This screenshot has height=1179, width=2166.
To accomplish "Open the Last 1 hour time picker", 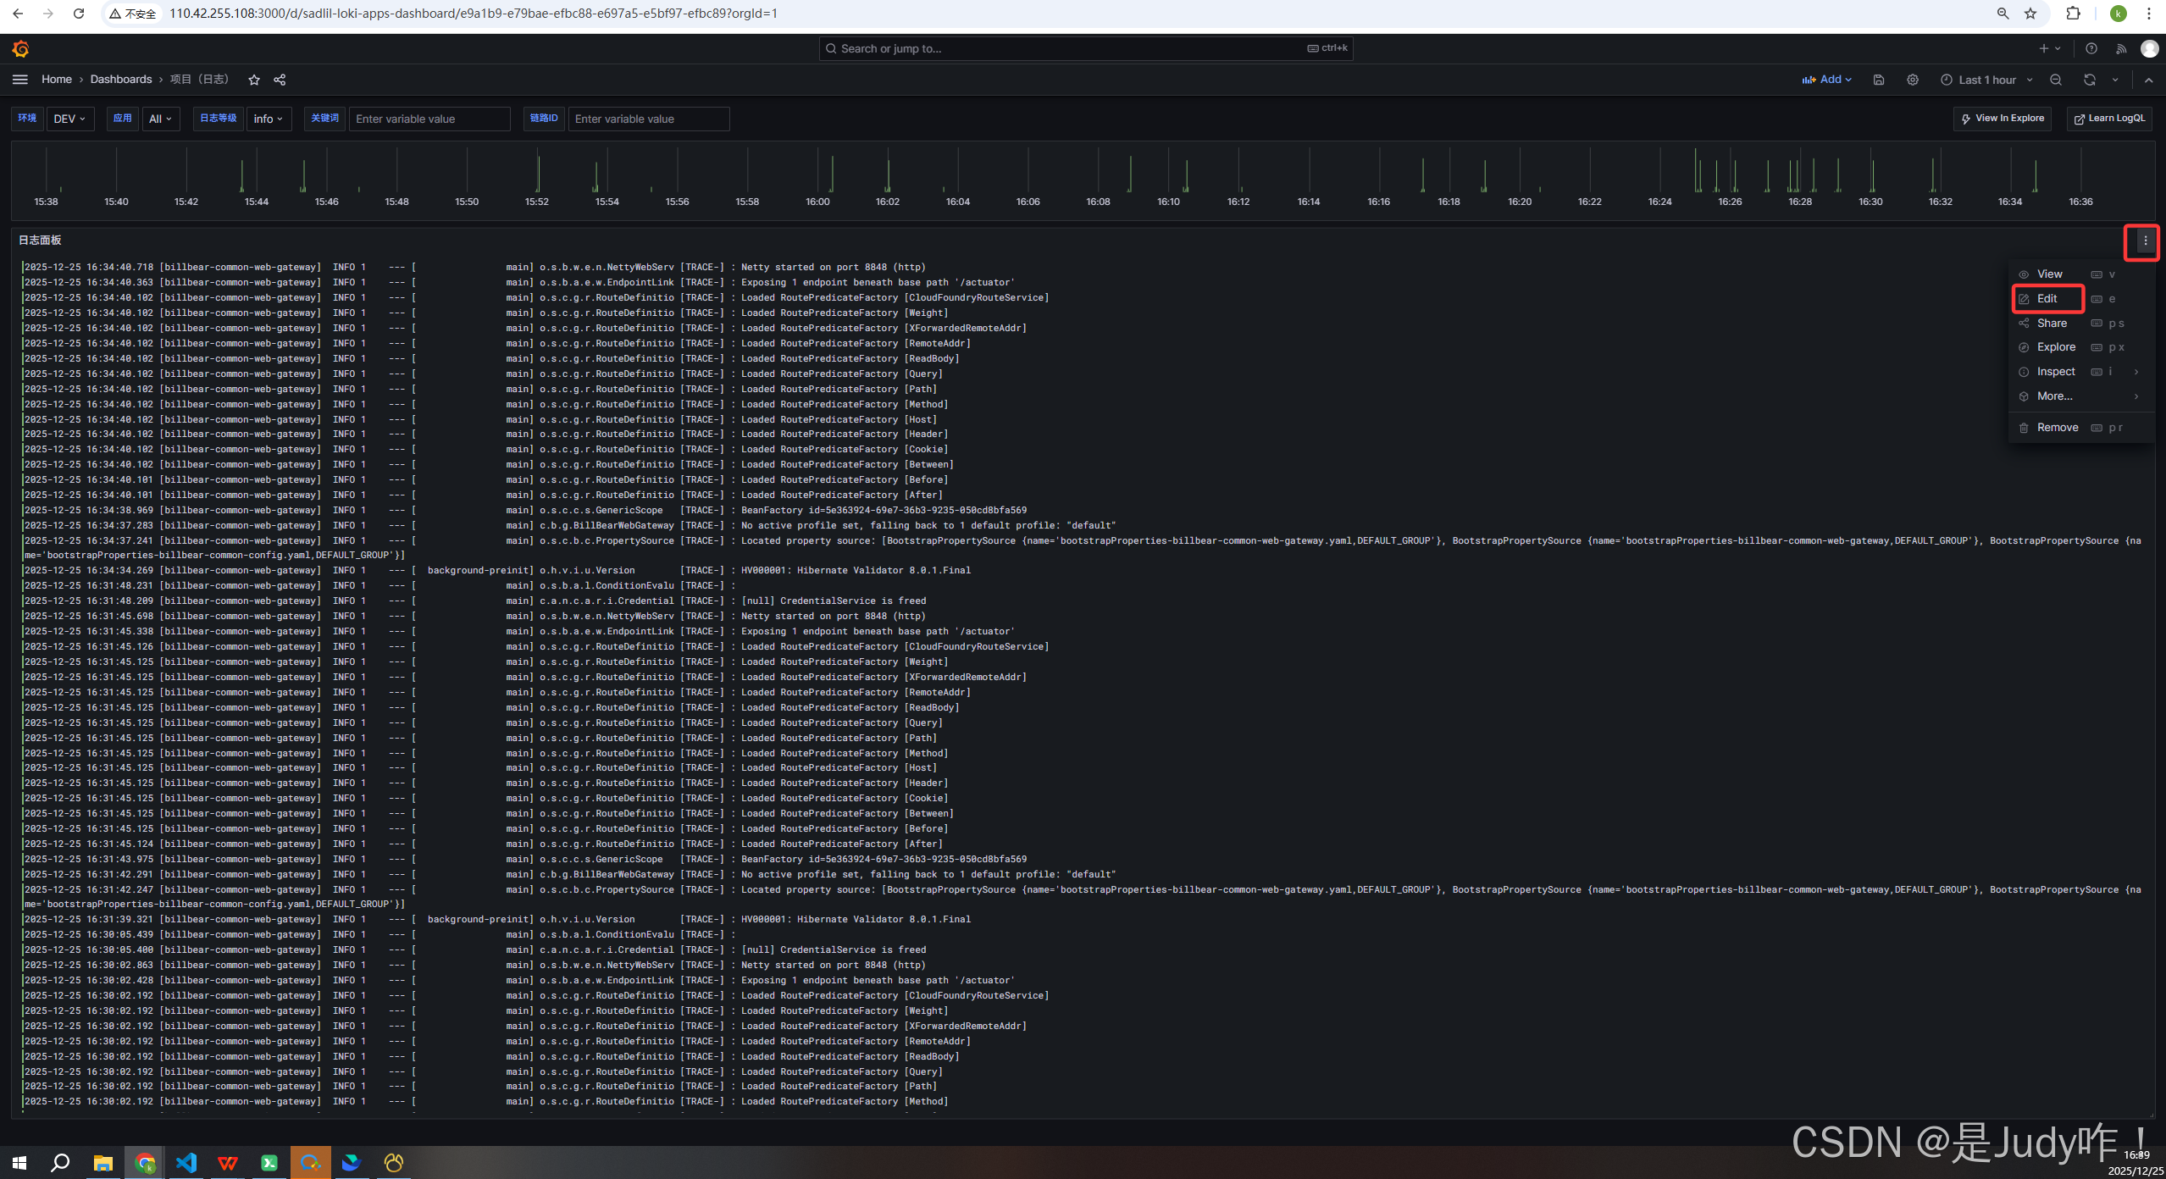I will pyautogui.click(x=1986, y=80).
